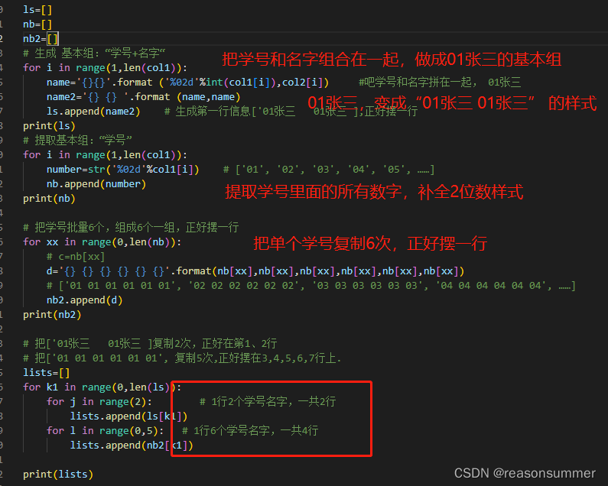The width and height of the screenshot is (608, 486).
Task: Click the print(nb) statement
Action: [49, 199]
